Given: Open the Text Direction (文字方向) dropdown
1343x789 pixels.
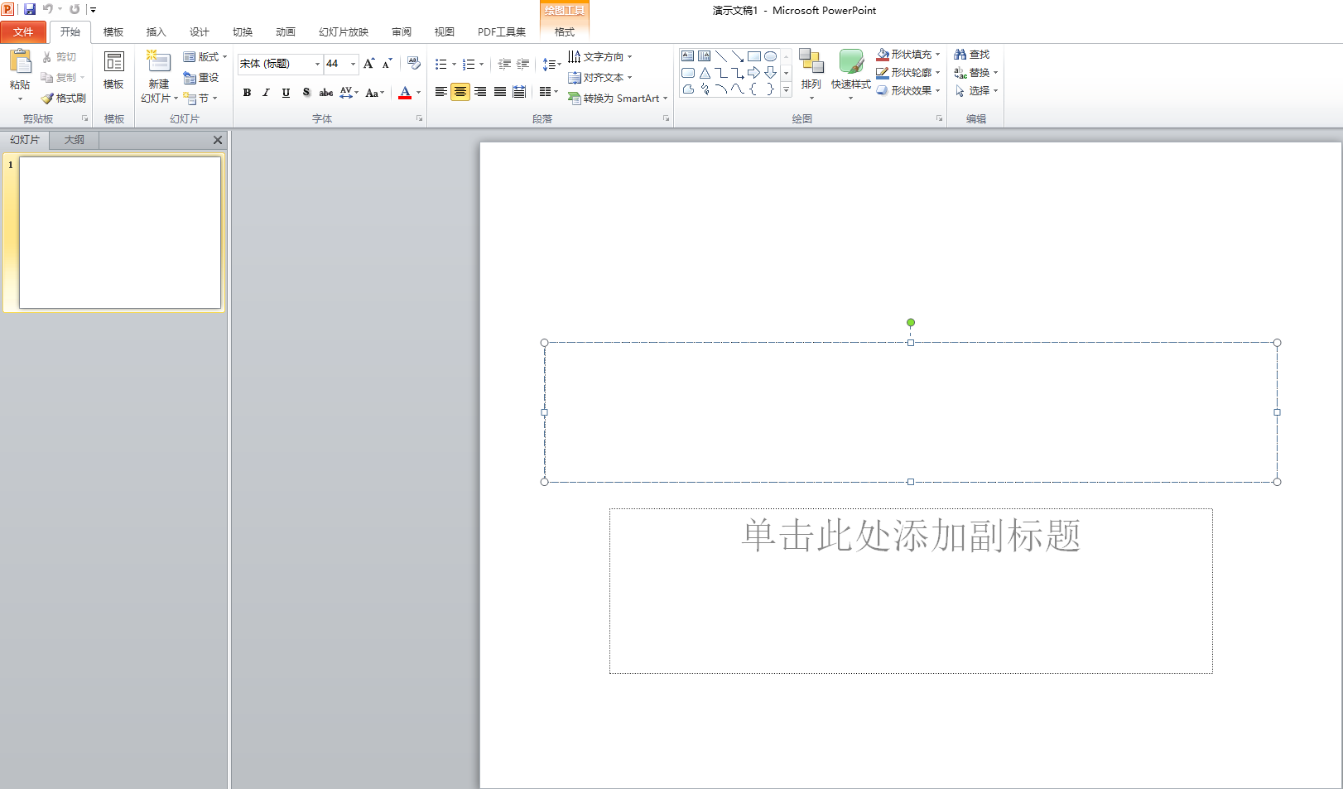Looking at the screenshot, I should [x=600, y=57].
